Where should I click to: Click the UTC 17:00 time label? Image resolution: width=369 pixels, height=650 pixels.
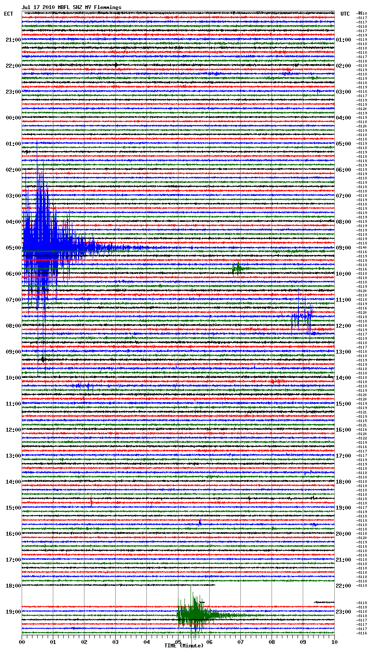343,456
